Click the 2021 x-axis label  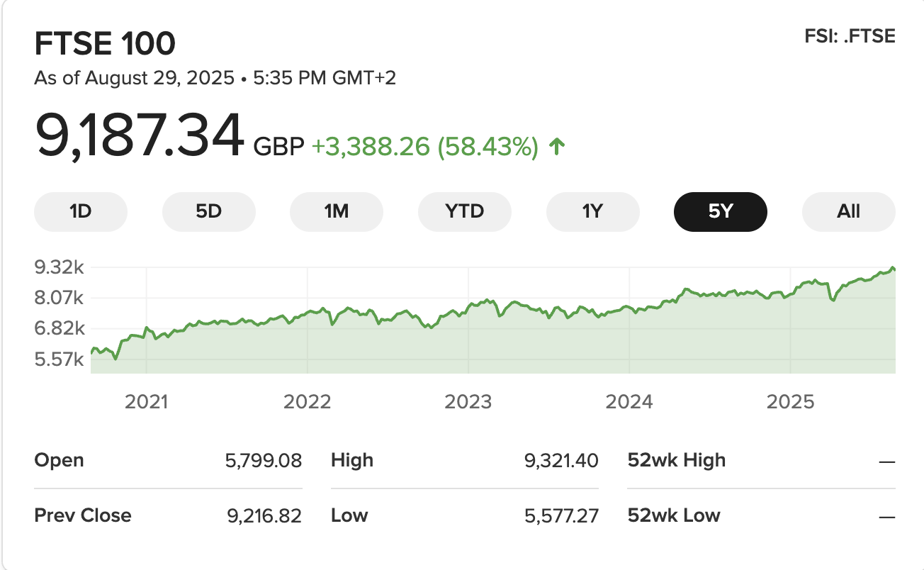point(146,401)
